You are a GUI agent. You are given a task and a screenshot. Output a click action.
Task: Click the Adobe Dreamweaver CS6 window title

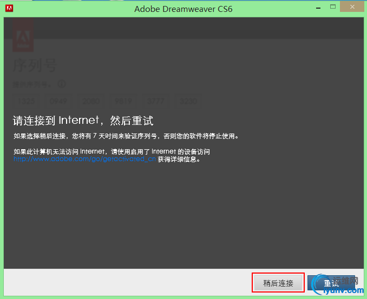coord(183,9)
